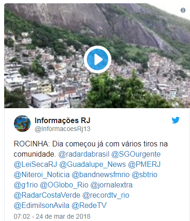Visit the @jornalextra mention
190x221 pixels.
pos(111,185)
